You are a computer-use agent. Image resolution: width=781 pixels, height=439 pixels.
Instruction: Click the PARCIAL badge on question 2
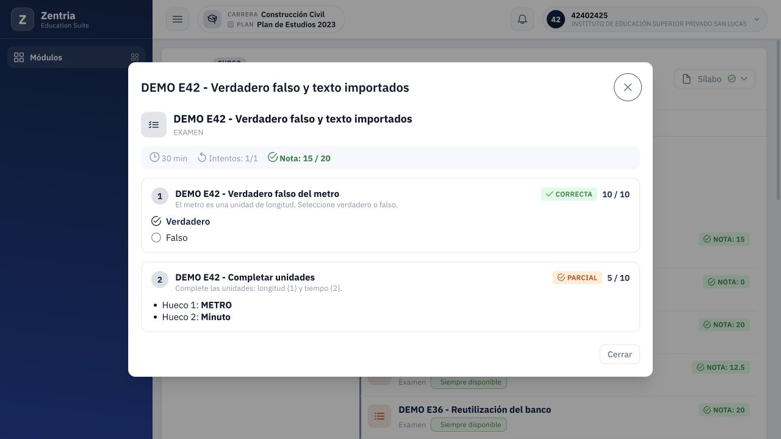pyautogui.click(x=577, y=277)
